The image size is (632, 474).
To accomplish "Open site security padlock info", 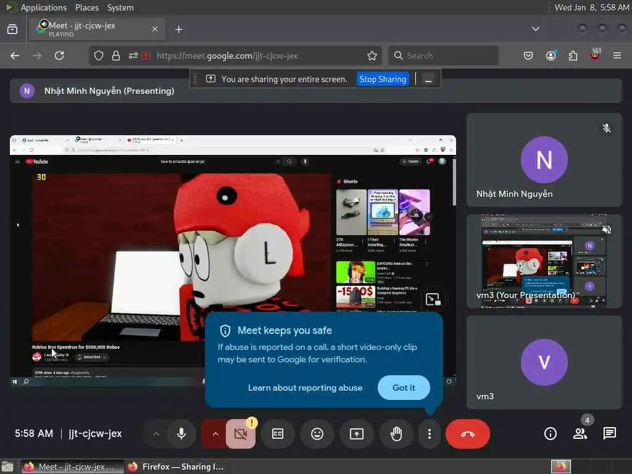I will (x=116, y=56).
